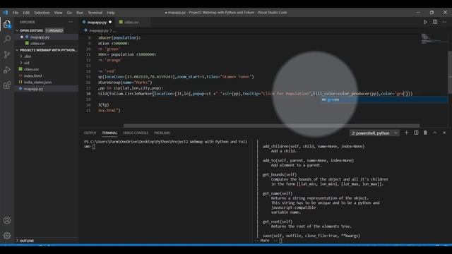Click the 1 UNSAVED badge
This screenshot has height=254, width=452.
tap(54, 30)
